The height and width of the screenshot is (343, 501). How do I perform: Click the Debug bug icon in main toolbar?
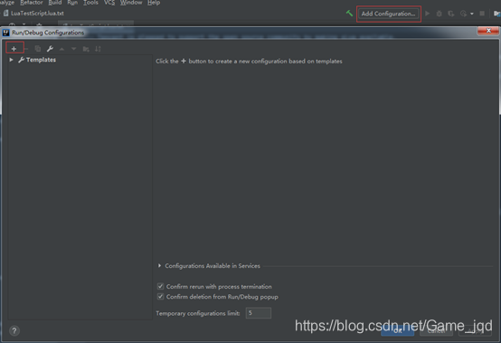coord(440,14)
